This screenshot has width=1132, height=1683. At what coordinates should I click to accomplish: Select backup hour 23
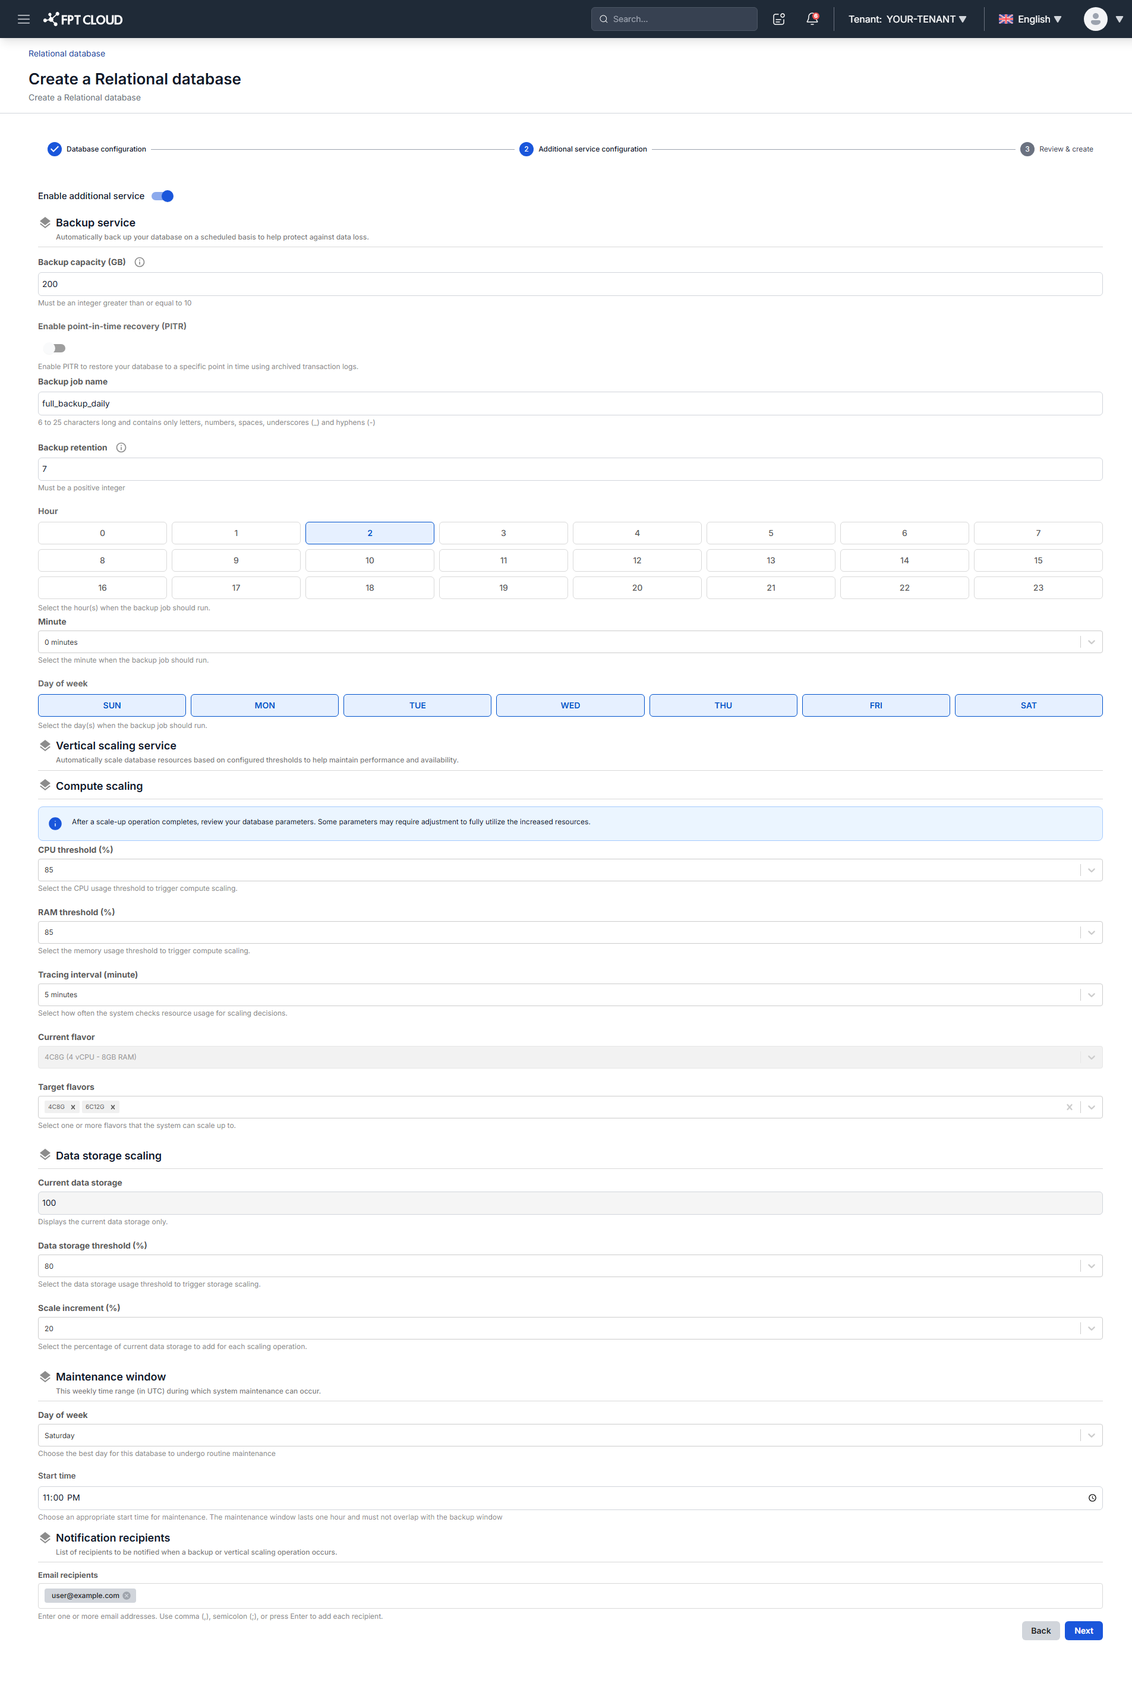tap(1038, 588)
